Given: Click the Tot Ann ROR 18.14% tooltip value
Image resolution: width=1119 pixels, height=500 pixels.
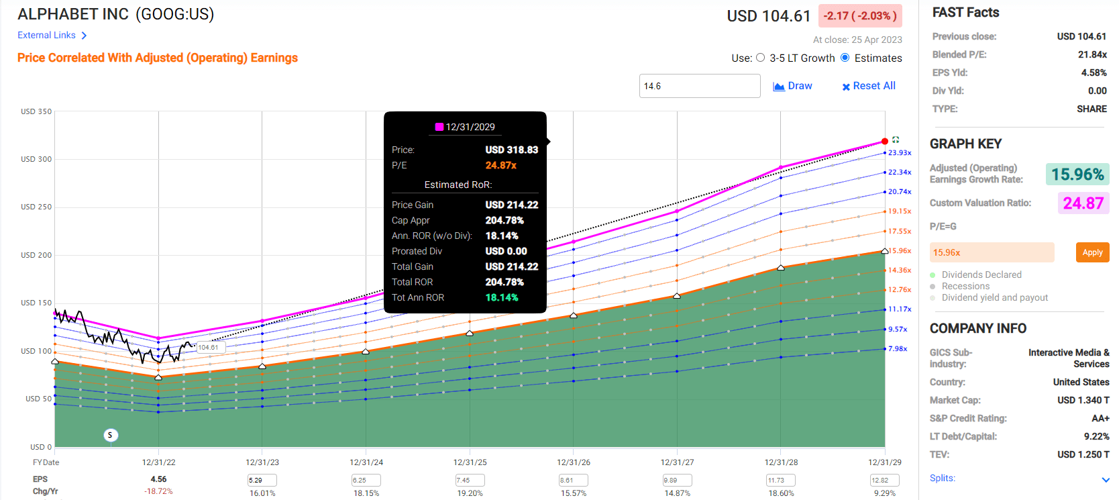Looking at the screenshot, I should point(502,297).
